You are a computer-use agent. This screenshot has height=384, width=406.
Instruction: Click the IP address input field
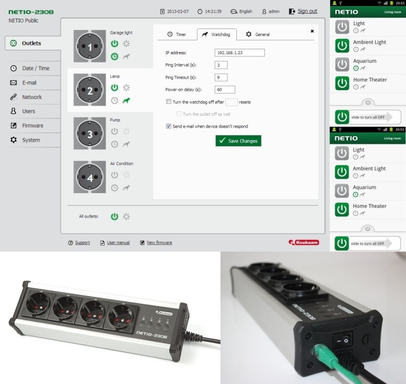click(x=240, y=53)
